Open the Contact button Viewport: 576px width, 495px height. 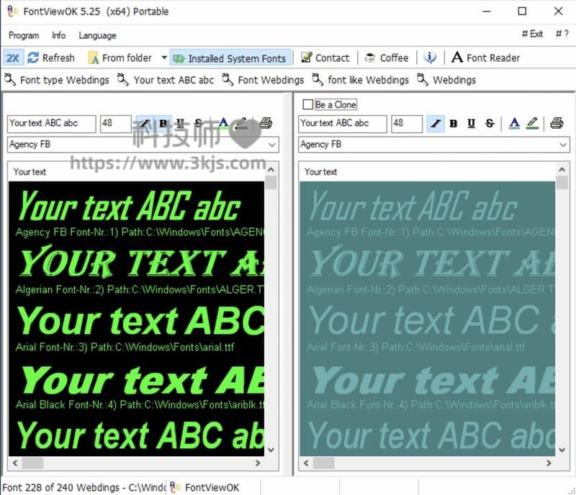click(325, 58)
